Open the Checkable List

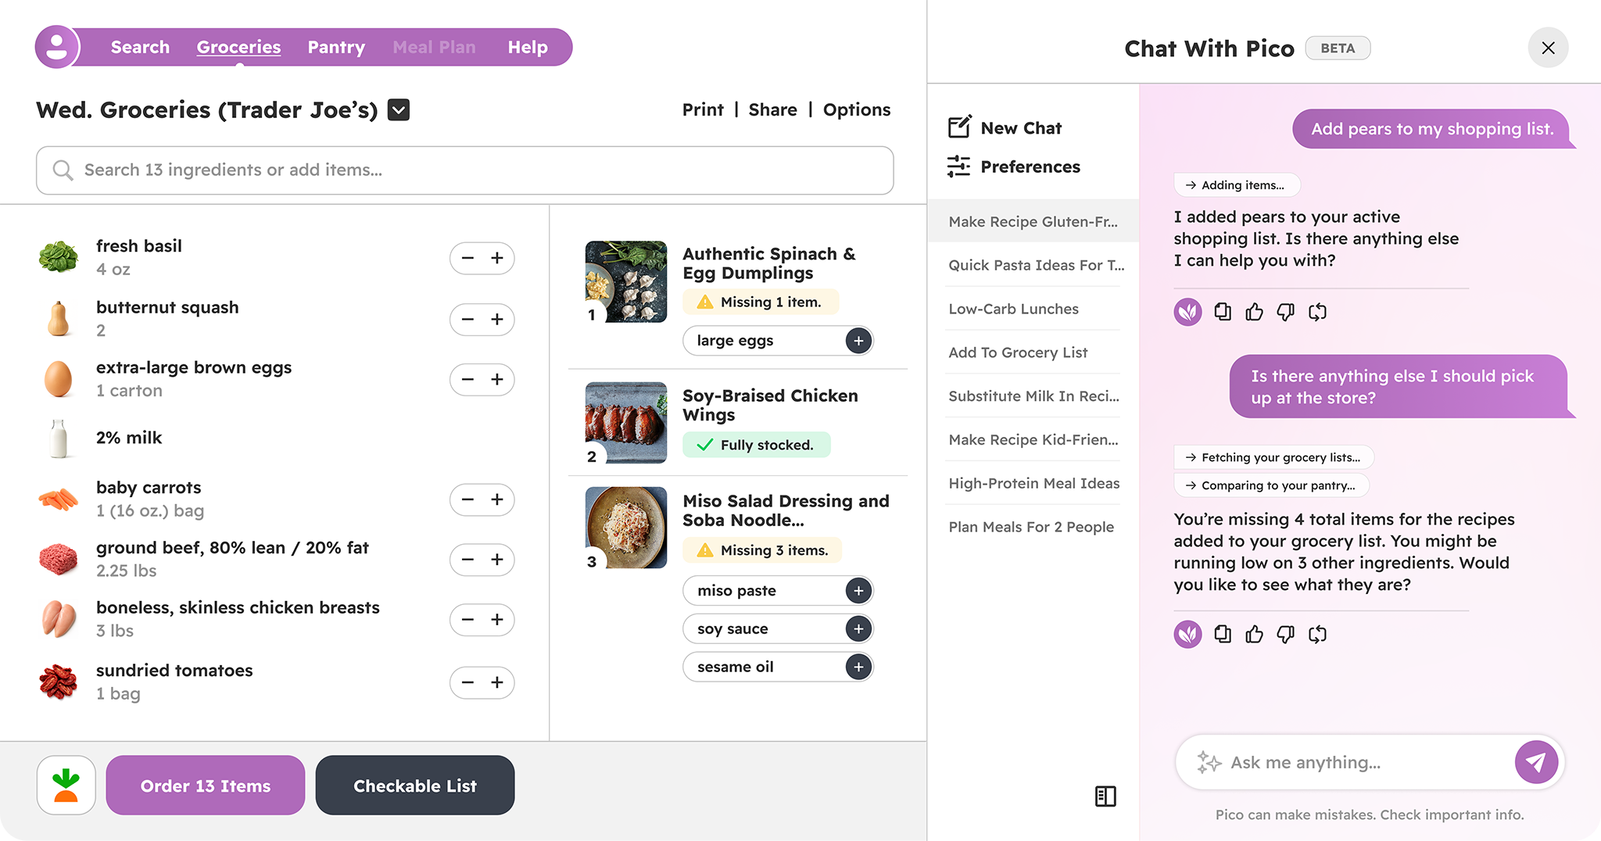[414, 786]
